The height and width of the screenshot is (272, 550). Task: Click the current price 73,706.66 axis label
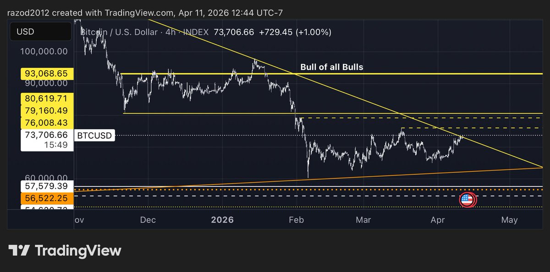47,135
